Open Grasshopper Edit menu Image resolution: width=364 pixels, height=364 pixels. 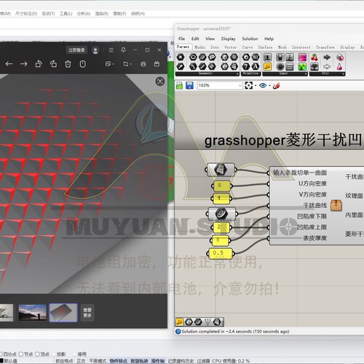pos(195,39)
